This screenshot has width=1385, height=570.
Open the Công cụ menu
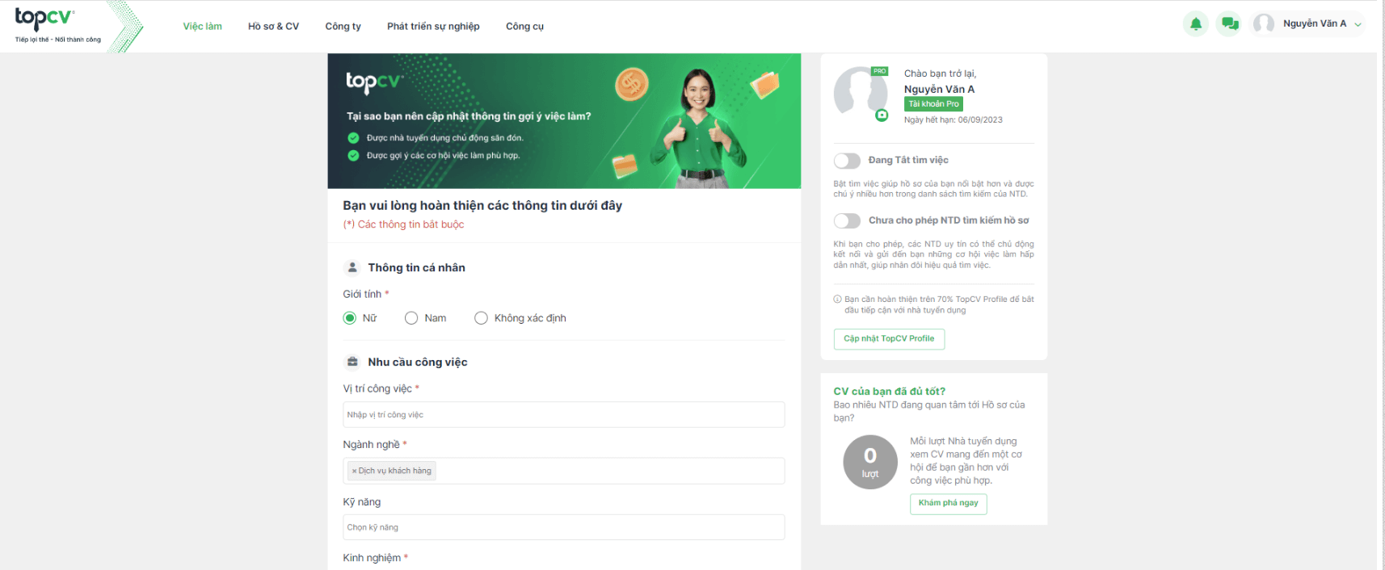coord(524,26)
